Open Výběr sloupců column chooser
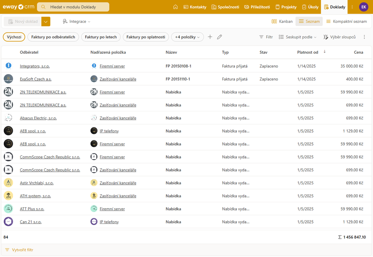 pos(339,37)
